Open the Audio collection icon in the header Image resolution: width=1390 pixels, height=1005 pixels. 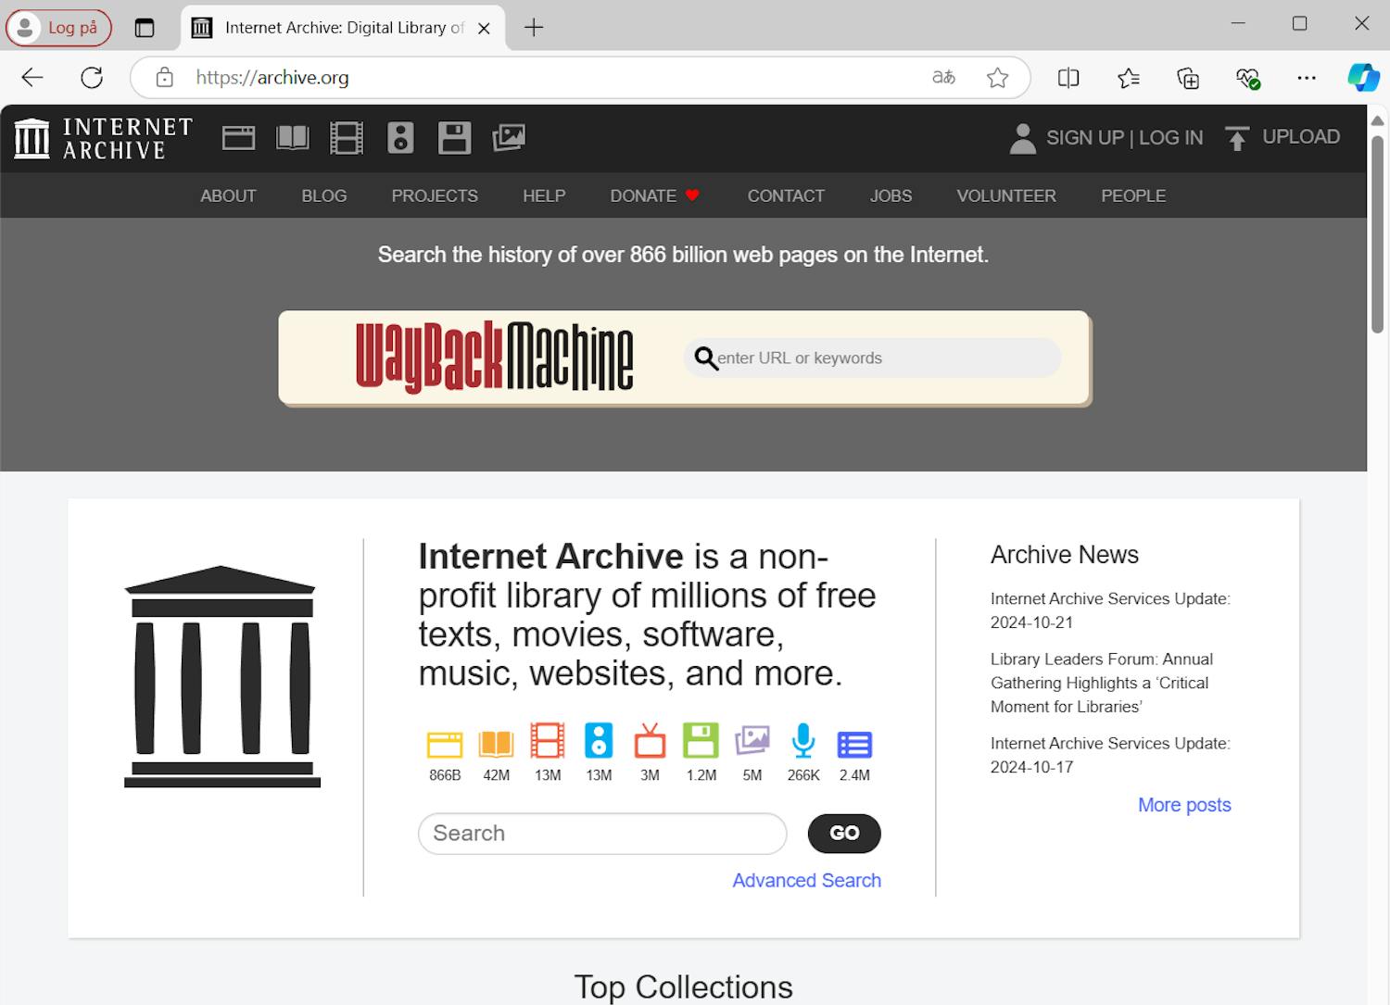pos(399,137)
